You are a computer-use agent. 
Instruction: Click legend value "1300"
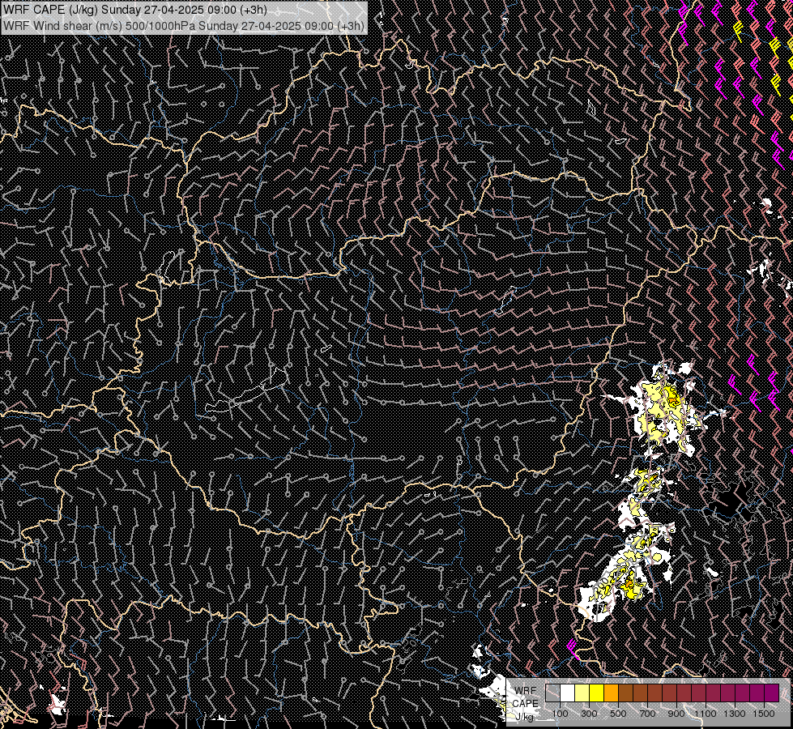point(735,714)
